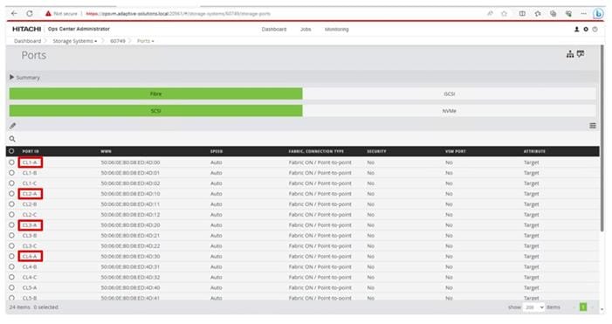This screenshot has width=612, height=324.
Task: Open the settings gear icon
Action: [x=586, y=30]
